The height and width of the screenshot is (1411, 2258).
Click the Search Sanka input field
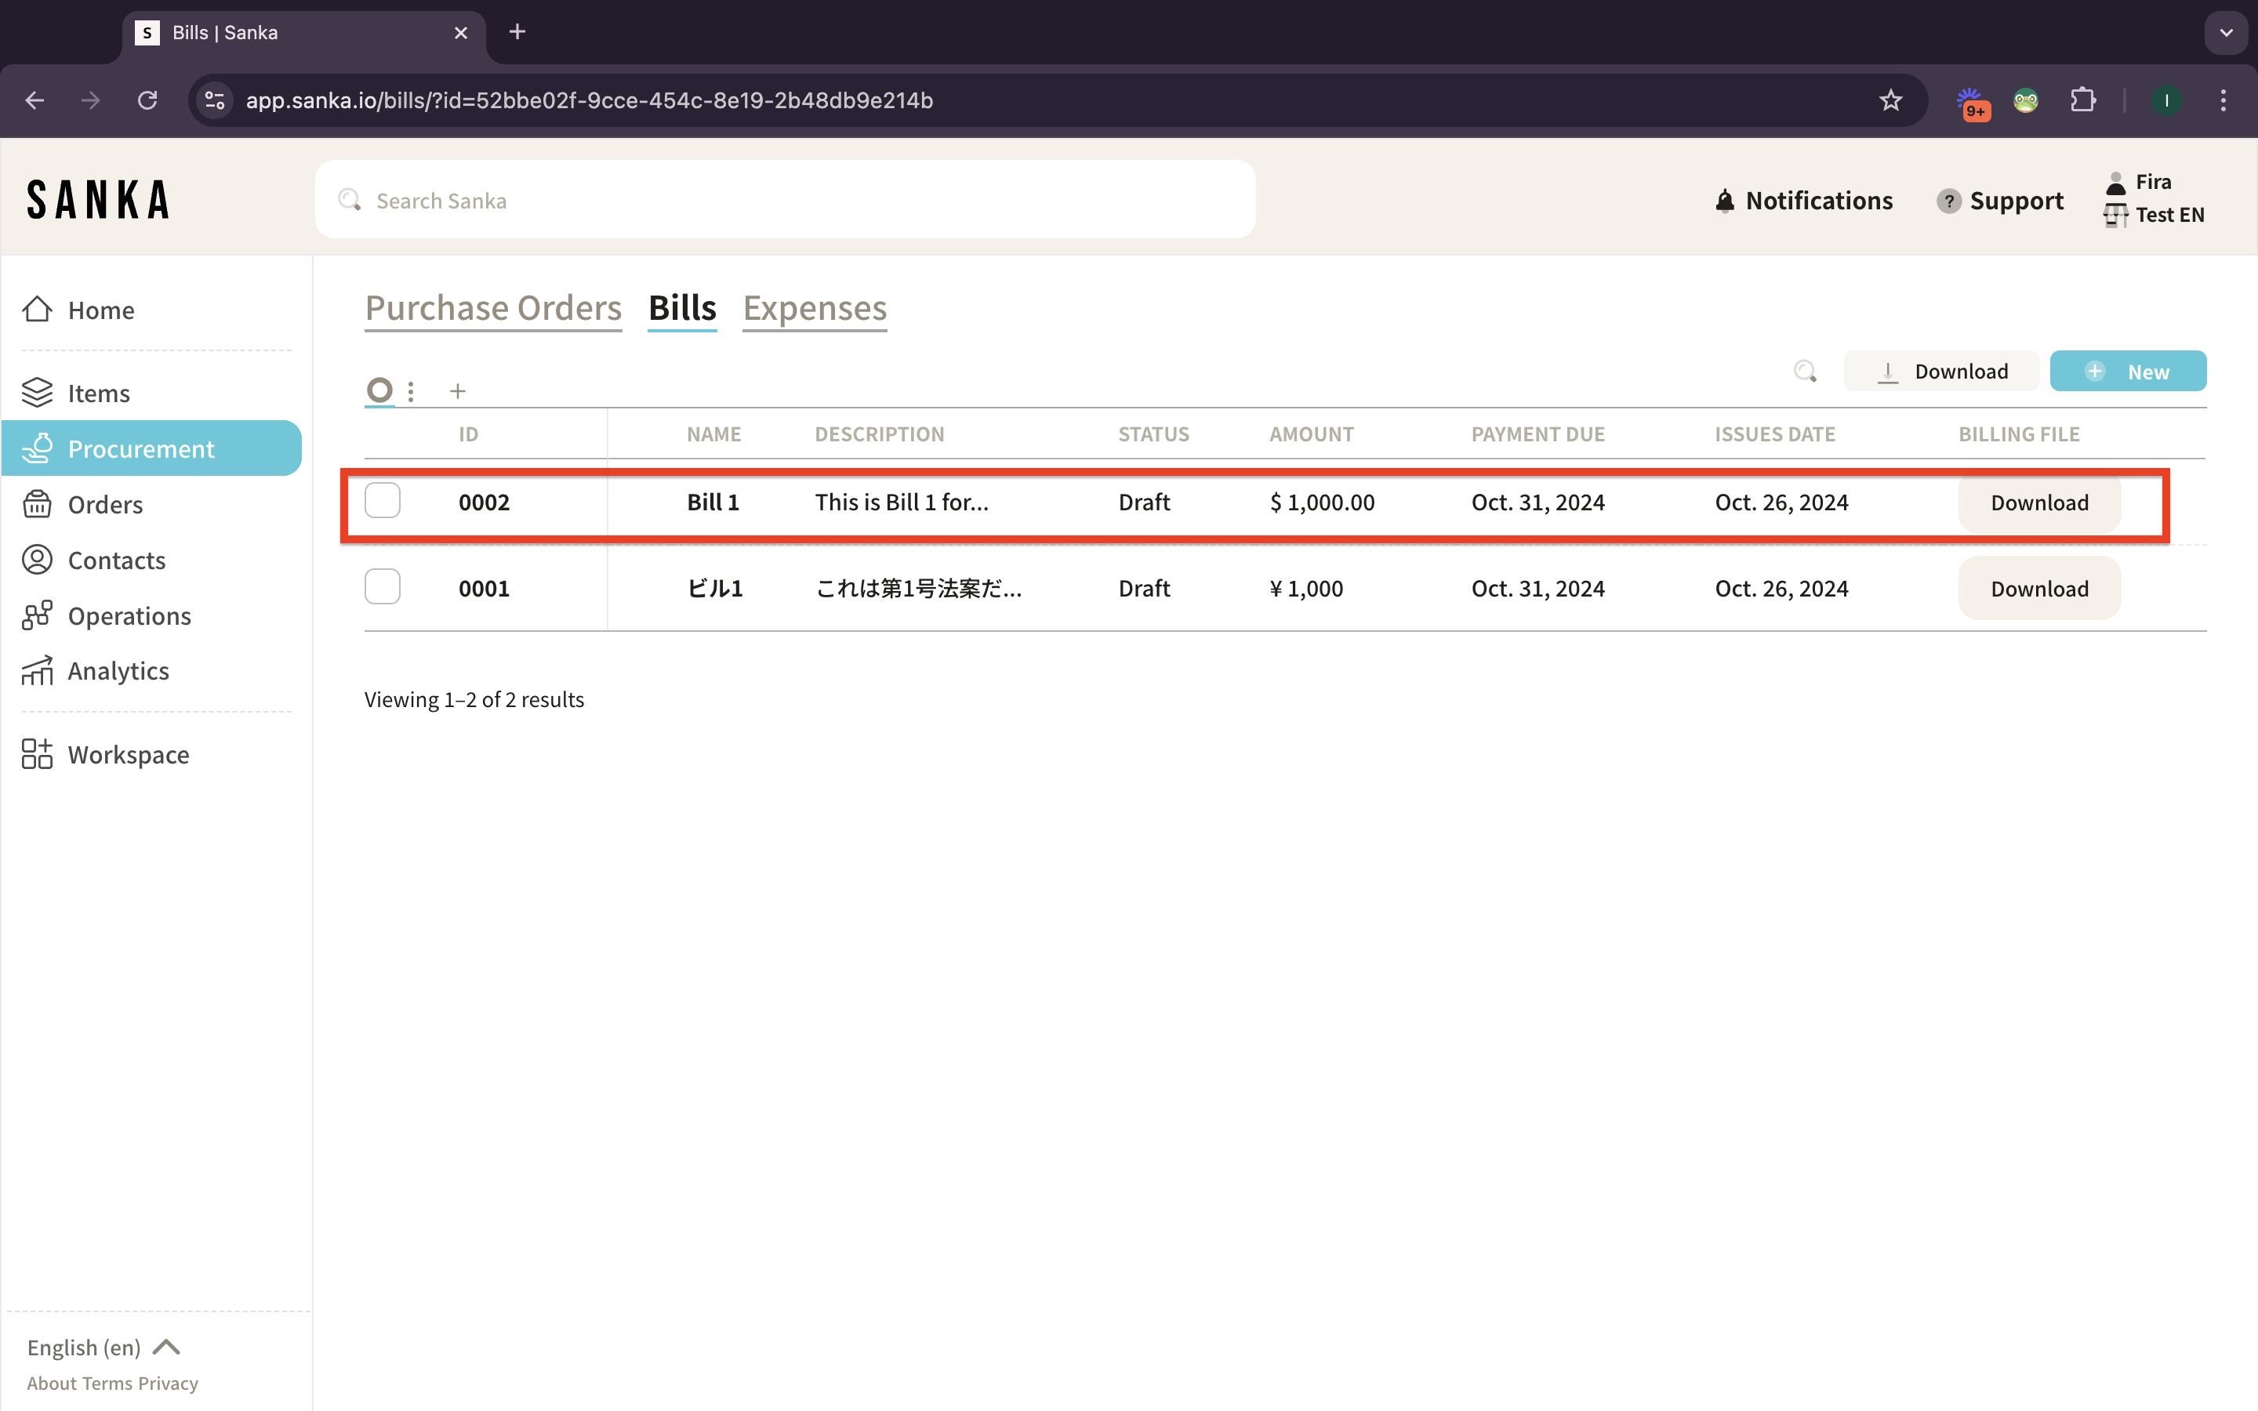point(784,200)
